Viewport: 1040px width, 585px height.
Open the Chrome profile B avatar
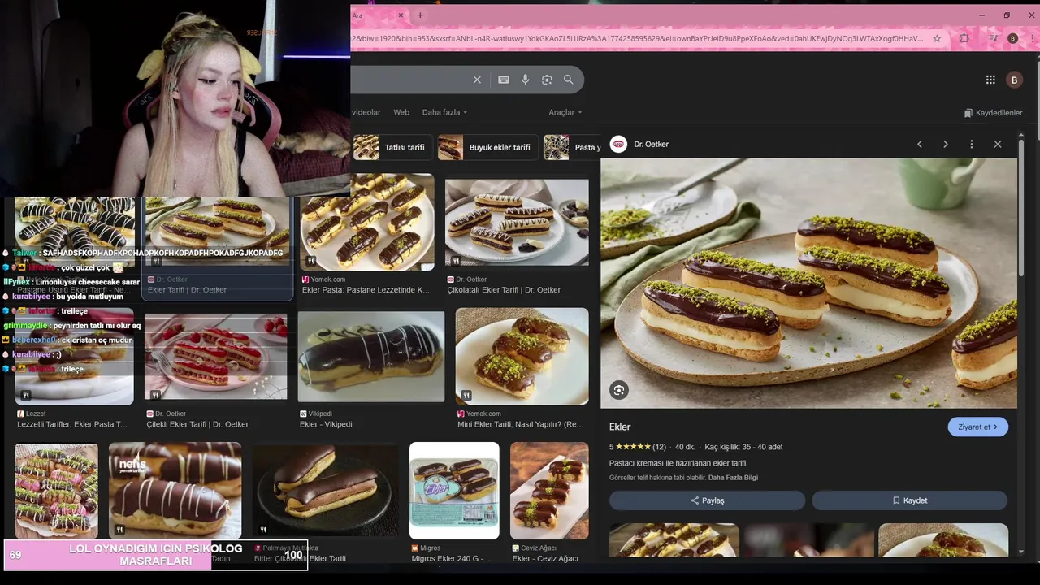pos(1012,38)
